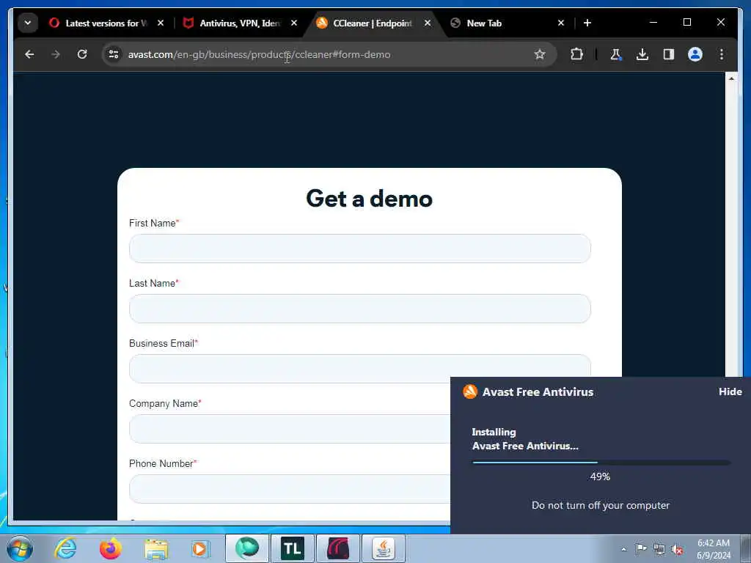Click the Business Email field
751x563 pixels.
point(359,369)
